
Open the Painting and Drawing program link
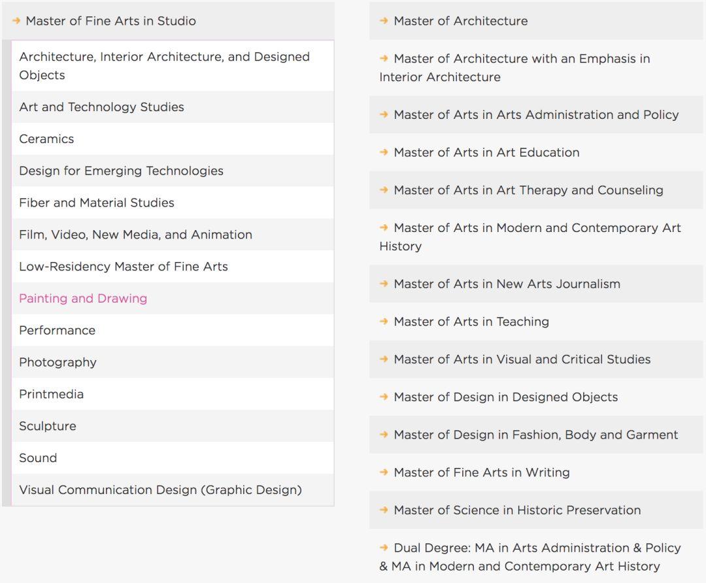point(83,299)
